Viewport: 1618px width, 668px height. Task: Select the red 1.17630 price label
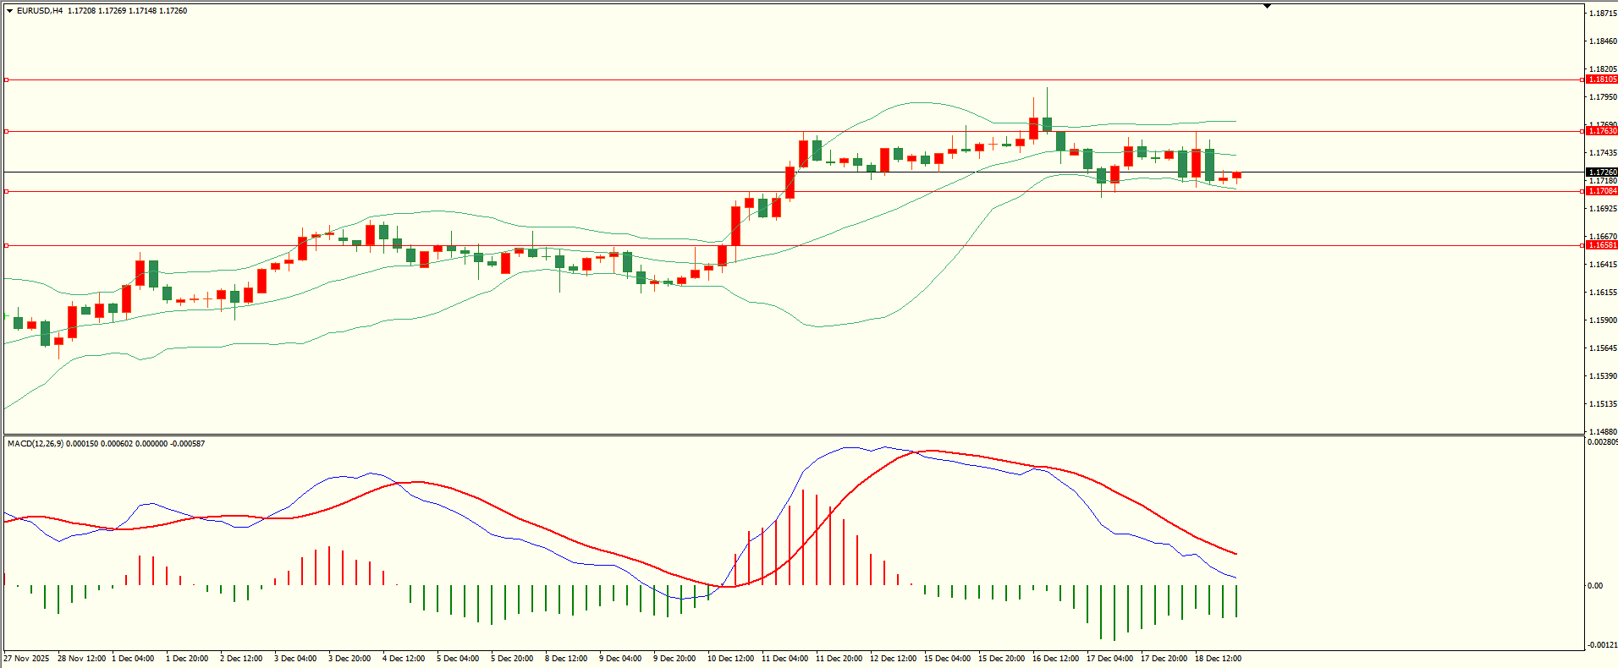(x=1601, y=131)
